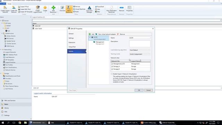This screenshot has width=222, height=125.
Task: Collapse the All Hosts tree node
Action: (x=2, y=23)
